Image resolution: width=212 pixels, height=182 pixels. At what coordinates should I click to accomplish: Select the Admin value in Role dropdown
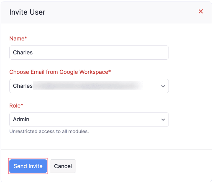click(21, 119)
